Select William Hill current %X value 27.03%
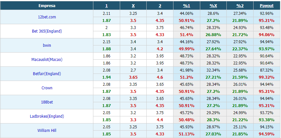281x138 pixels. (213, 134)
